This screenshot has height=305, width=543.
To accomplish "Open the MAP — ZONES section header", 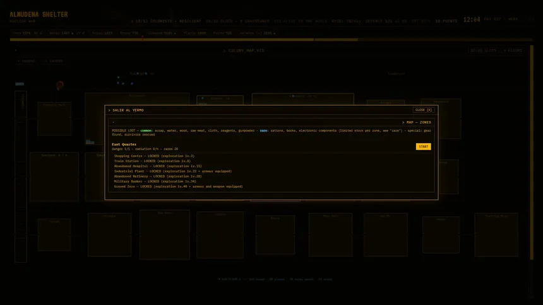I will 417,122.
